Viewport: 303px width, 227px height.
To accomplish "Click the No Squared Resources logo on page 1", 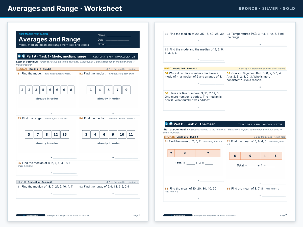I will (31, 215).
